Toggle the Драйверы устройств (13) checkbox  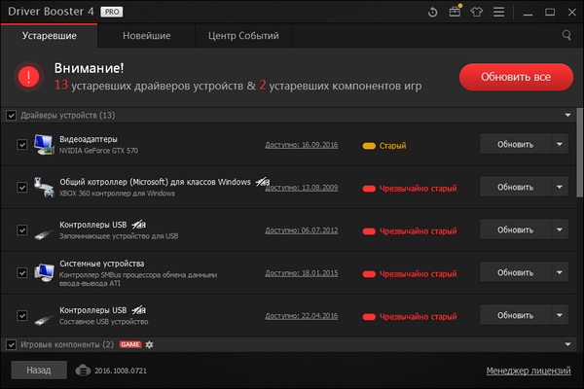[11, 116]
